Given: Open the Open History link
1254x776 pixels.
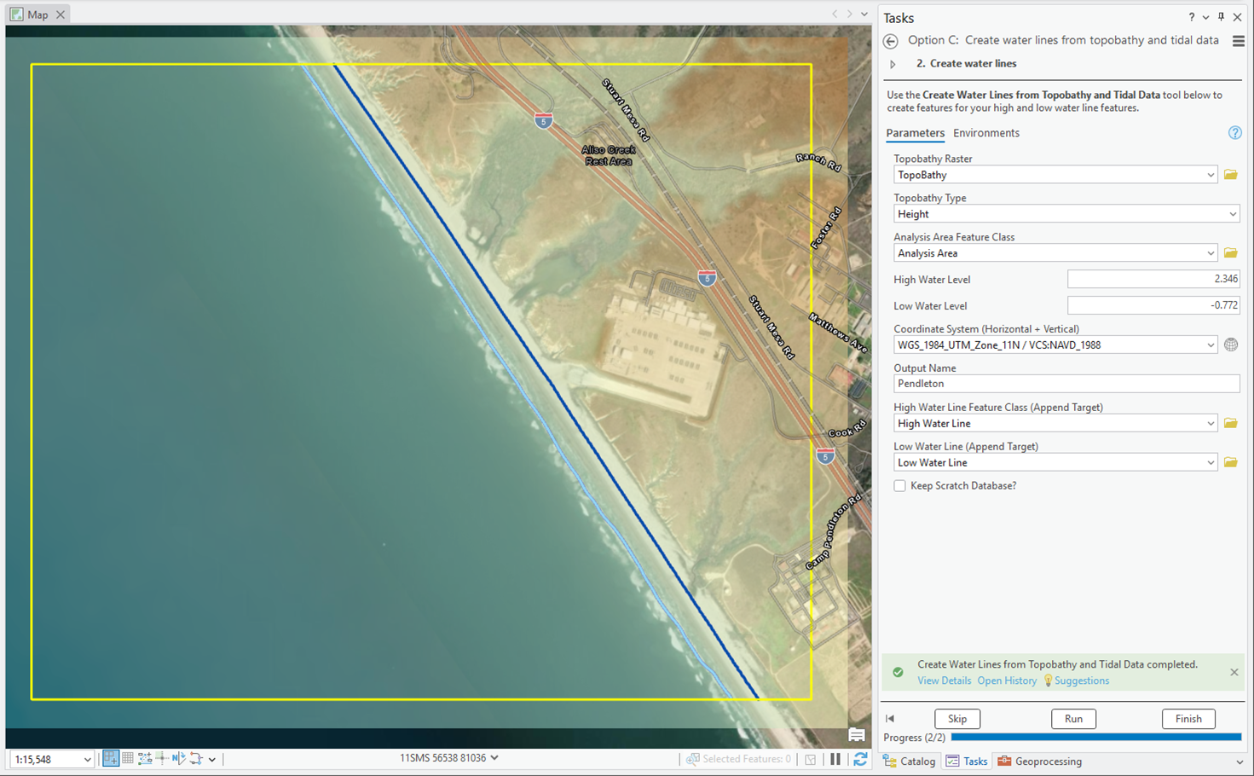Looking at the screenshot, I should [1007, 680].
